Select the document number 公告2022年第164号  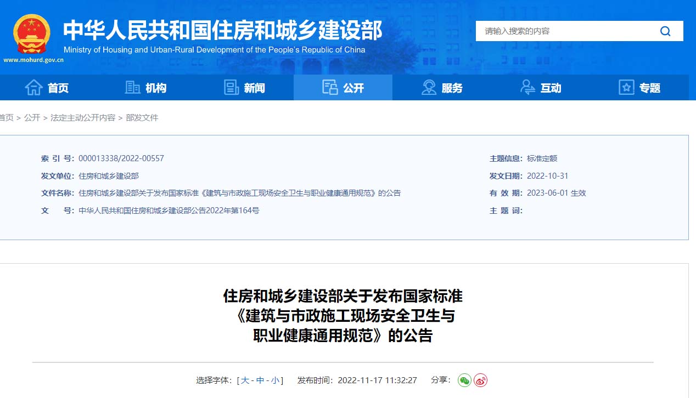pos(169,211)
